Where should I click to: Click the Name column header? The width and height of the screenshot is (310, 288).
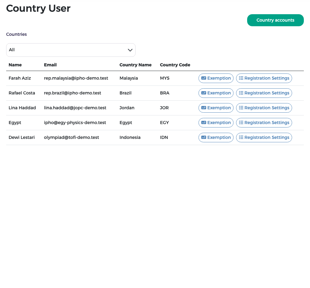coord(15,65)
